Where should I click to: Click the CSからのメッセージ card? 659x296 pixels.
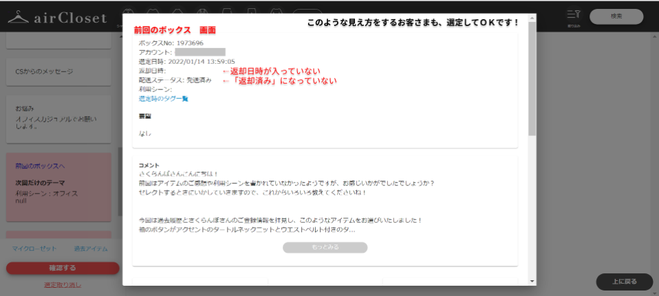[58, 71]
